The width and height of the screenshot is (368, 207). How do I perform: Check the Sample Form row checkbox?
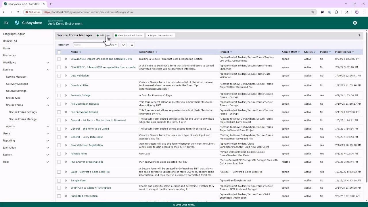59,181
